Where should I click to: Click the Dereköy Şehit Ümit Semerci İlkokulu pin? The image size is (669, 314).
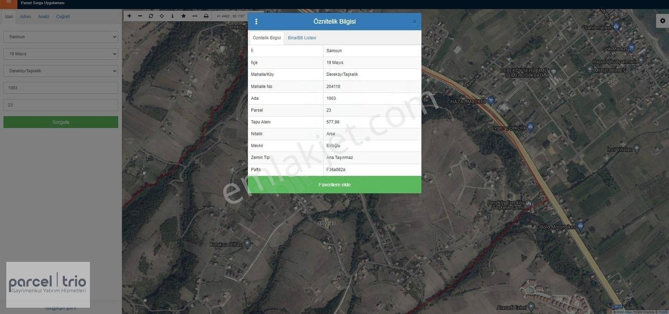[x=554, y=72]
